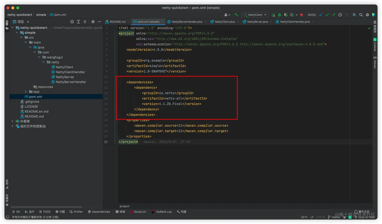Open the project view mode dropdown
The image size is (382, 224).
tap(28, 22)
